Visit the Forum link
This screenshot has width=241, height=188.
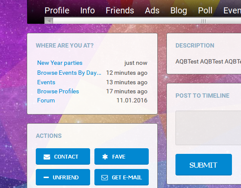pyautogui.click(x=46, y=100)
